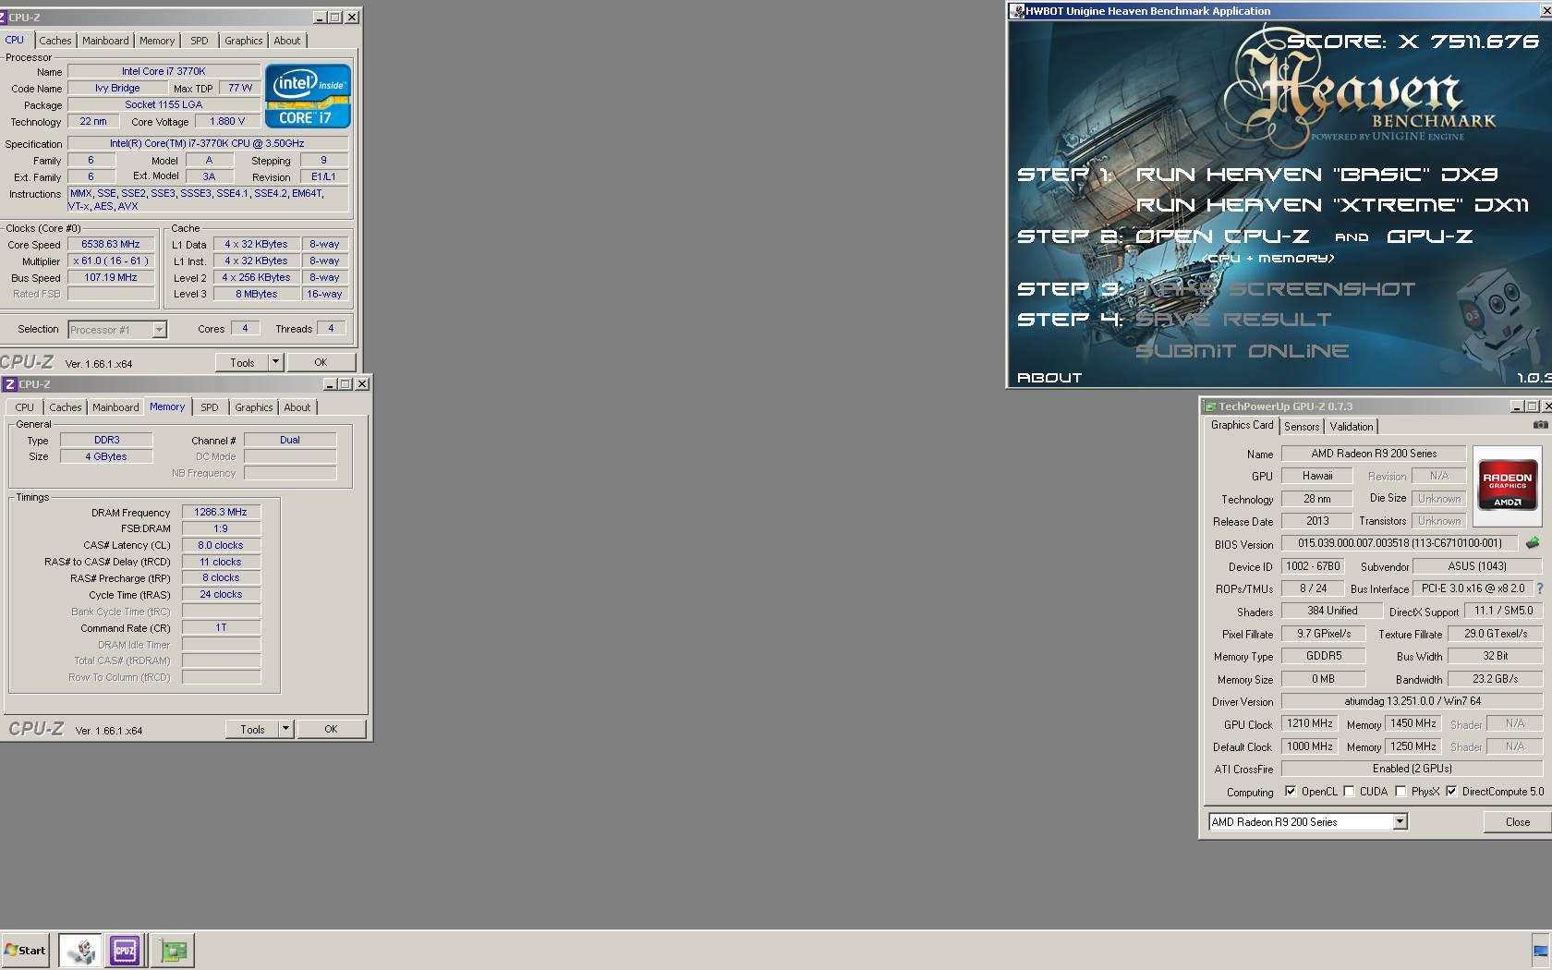This screenshot has width=1552, height=970.
Task: Click Take Screenshot in Heaven app
Action: coord(1276,289)
